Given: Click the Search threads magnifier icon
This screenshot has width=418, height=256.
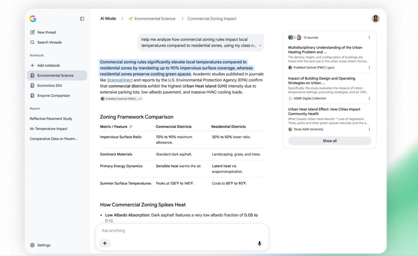Looking at the screenshot, I should click(32, 42).
